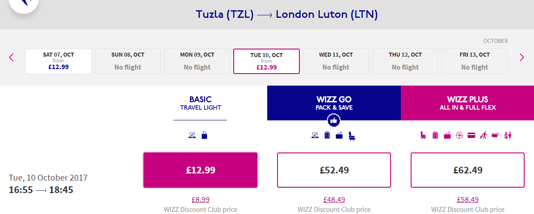This screenshot has width=534, height=214.
Task: Choose the BASIC £12.99 fare button
Action: pyautogui.click(x=200, y=170)
